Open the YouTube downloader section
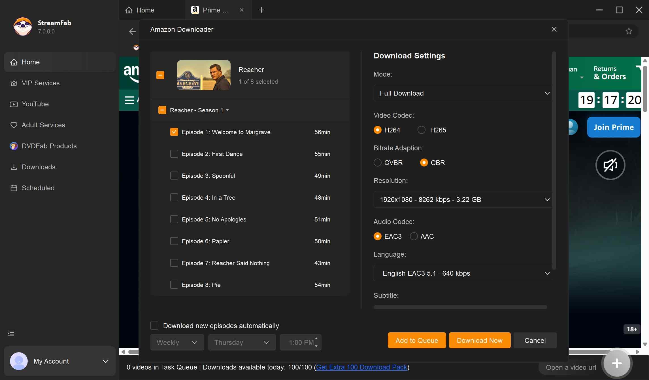 (35, 104)
